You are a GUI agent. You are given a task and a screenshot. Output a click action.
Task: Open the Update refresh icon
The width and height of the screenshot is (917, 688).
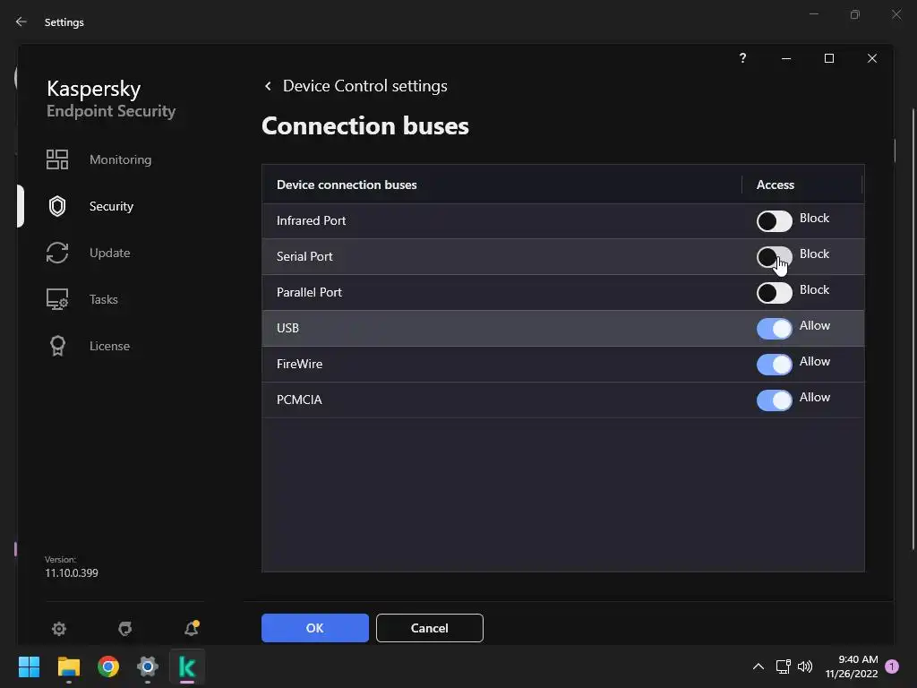(57, 253)
